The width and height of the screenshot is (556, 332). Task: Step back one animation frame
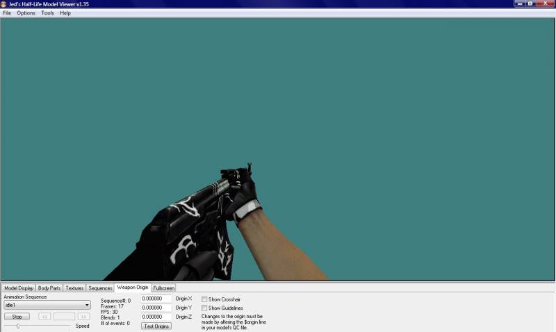pos(44,317)
